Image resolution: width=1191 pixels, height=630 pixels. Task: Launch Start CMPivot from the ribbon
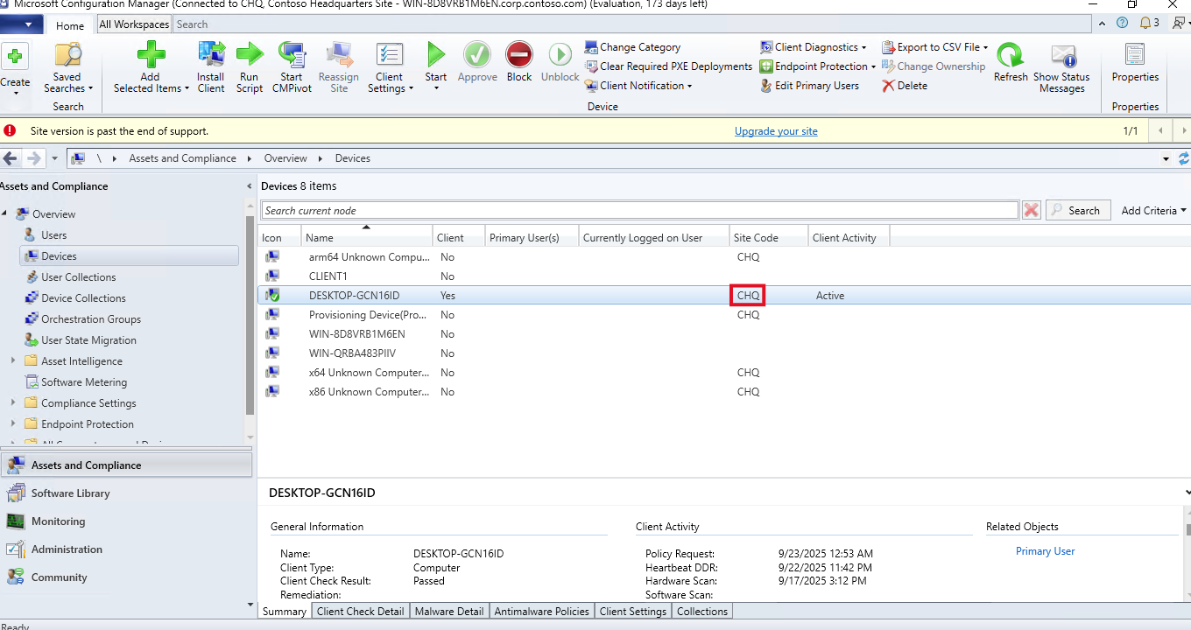click(x=292, y=56)
